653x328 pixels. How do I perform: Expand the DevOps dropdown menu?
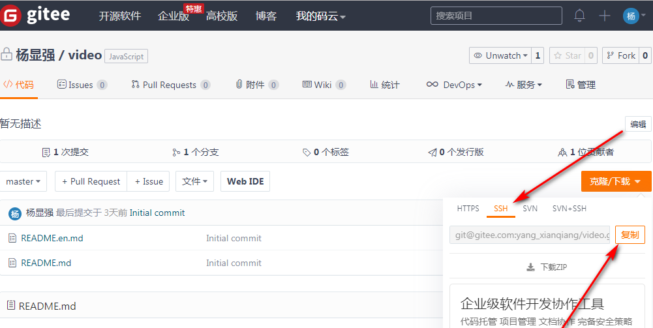[x=454, y=85]
